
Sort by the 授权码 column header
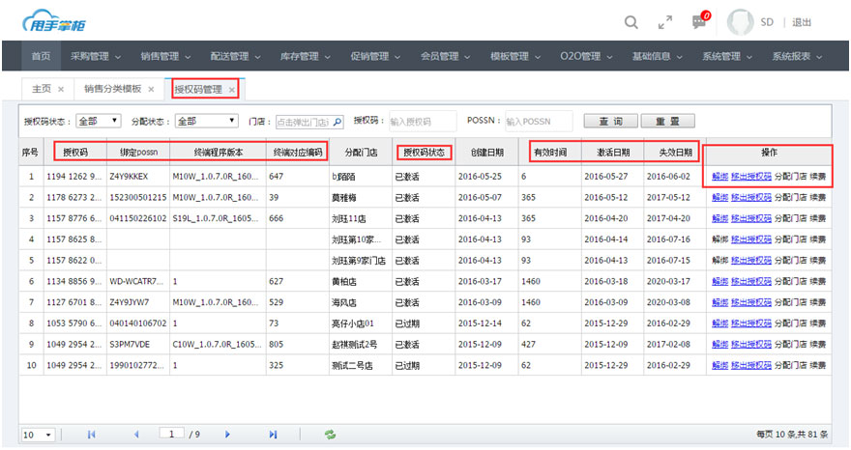click(74, 153)
